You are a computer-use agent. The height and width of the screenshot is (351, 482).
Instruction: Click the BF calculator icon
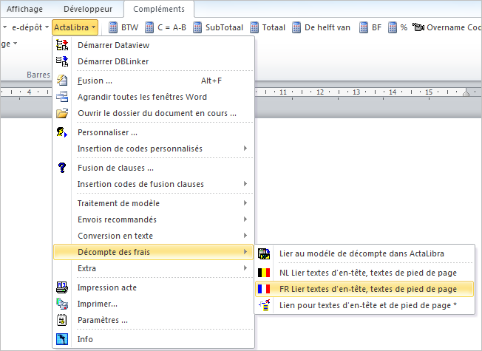coord(364,27)
